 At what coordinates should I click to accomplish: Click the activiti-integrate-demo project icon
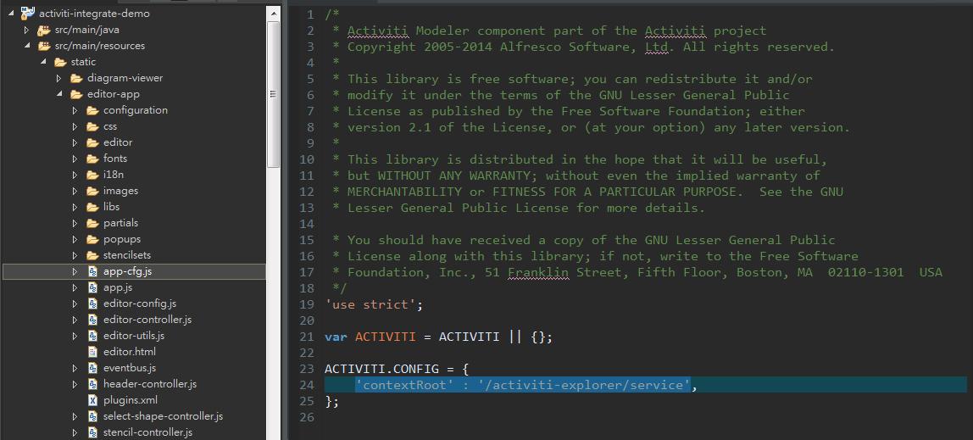28,13
